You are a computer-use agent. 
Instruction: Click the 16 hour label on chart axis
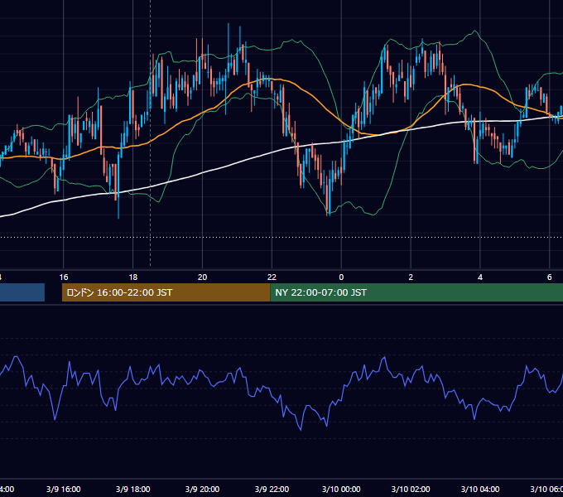64,277
